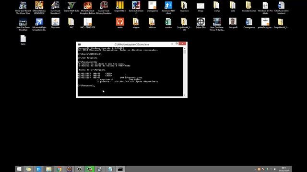Select Next Car Game Wreckfest shortcut
Image resolution: width=307 pixels, height=172 pixels.
coord(23,24)
